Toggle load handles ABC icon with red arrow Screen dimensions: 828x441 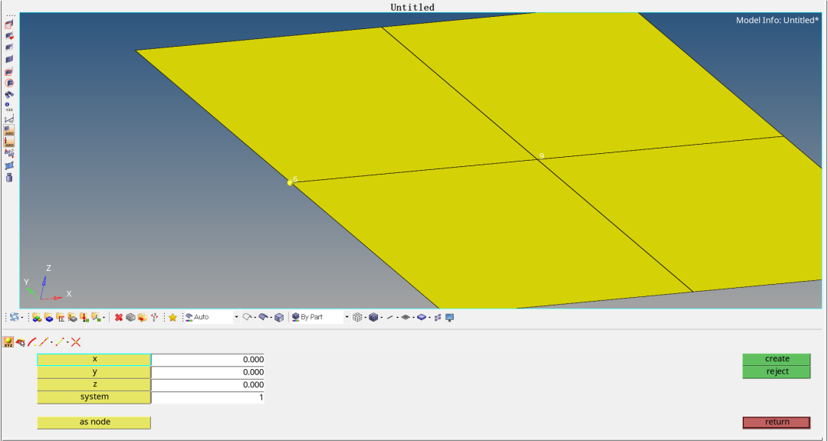click(9, 142)
